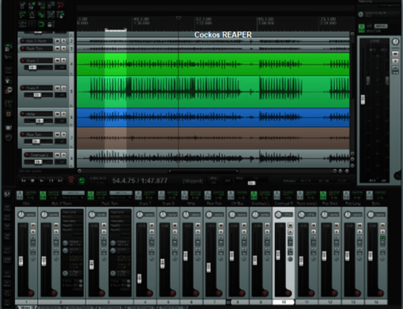Click the blue HiHat media item
The height and width of the screenshot is (309, 403).
coord(213,117)
